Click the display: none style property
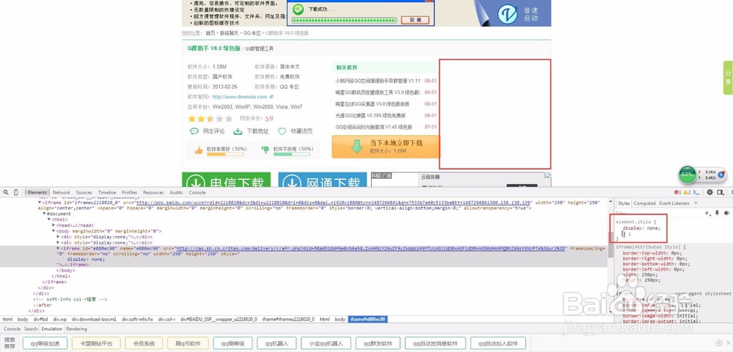 641,227
